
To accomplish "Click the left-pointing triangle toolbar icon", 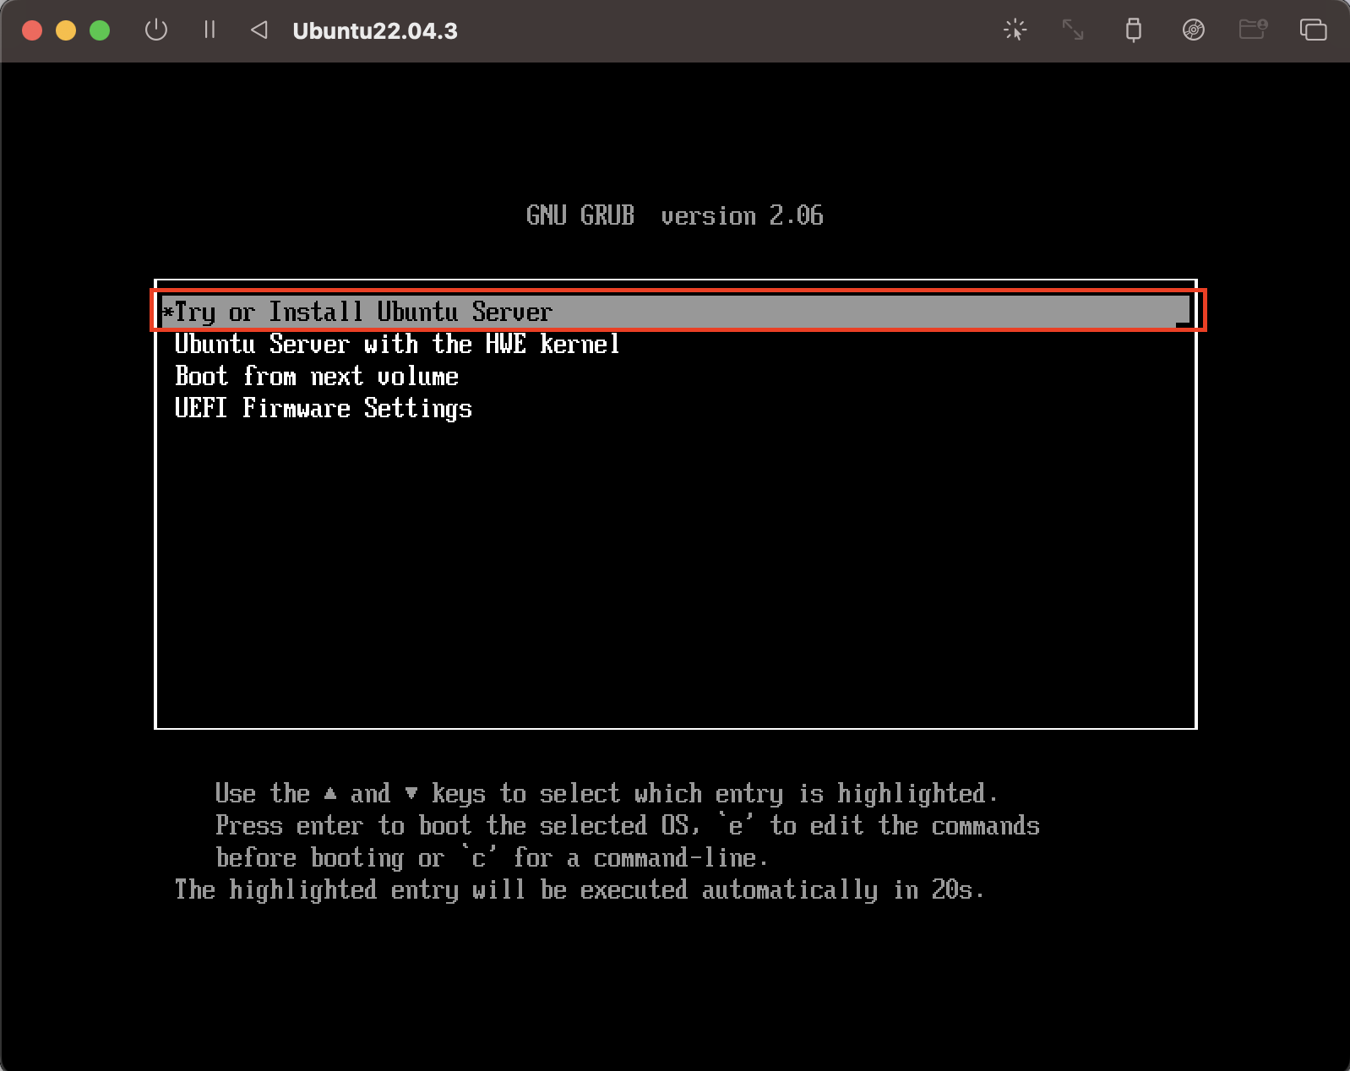I will 259,30.
